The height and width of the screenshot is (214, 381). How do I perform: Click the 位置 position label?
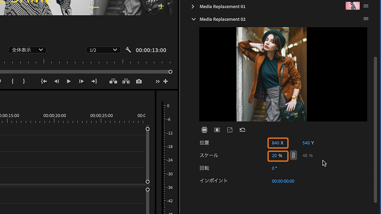click(x=204, y=143)
